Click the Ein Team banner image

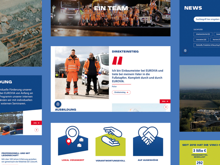click(x=110, y=18)
